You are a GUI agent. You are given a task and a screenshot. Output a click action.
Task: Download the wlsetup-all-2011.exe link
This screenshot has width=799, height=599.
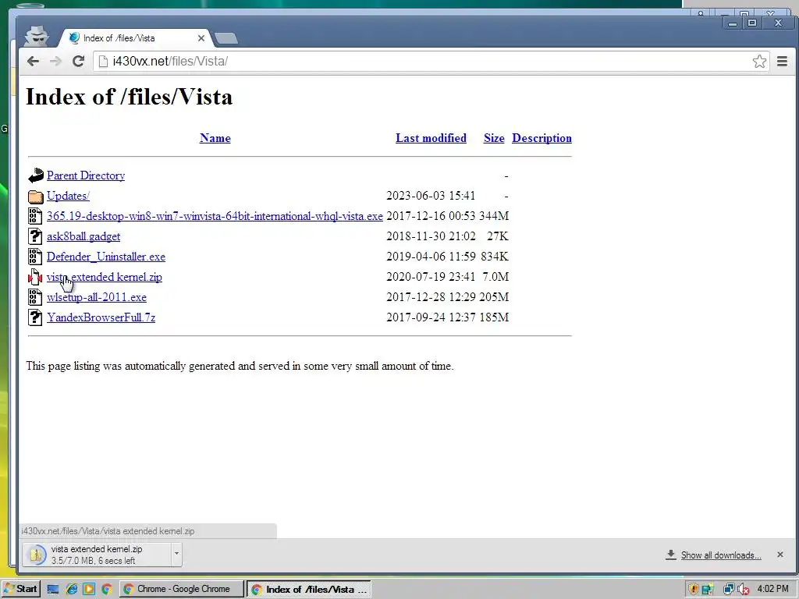click(97, 297)
